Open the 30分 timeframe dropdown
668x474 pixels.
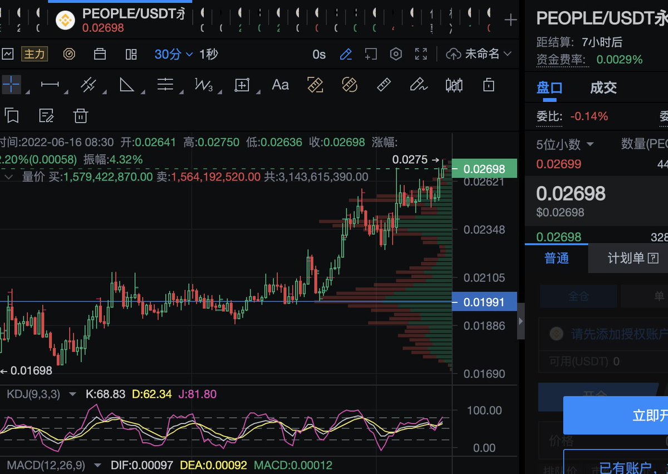pos(174,54)
